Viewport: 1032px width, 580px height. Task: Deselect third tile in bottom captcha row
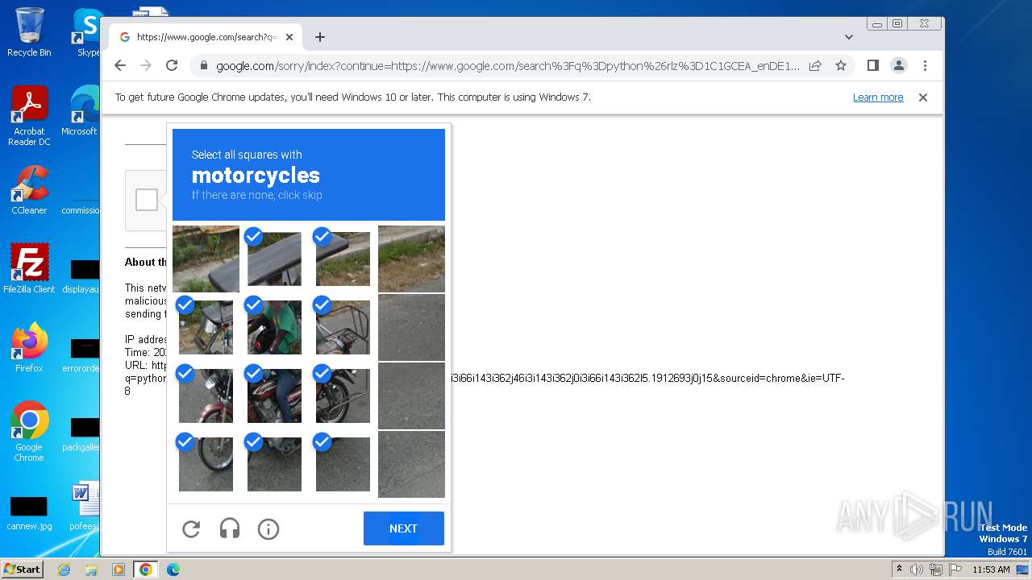[343, 464]
